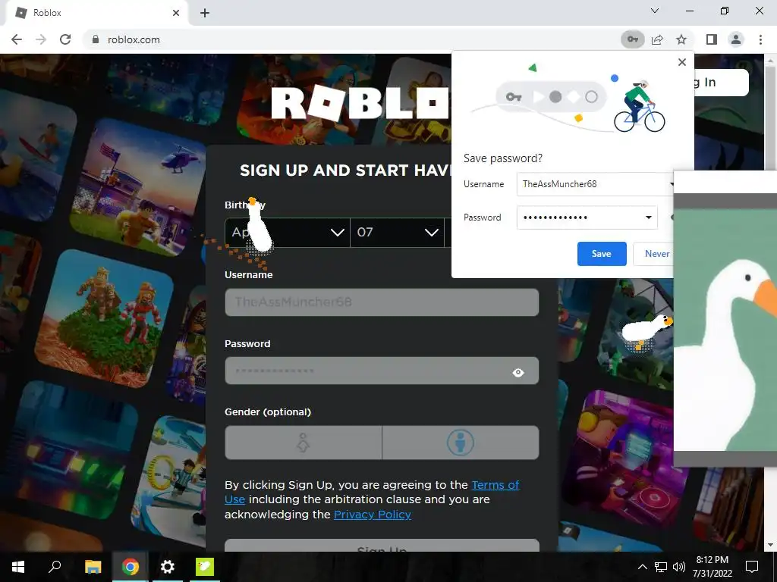Open the tab search chevron
777x582 pixels.
point(655,11)
